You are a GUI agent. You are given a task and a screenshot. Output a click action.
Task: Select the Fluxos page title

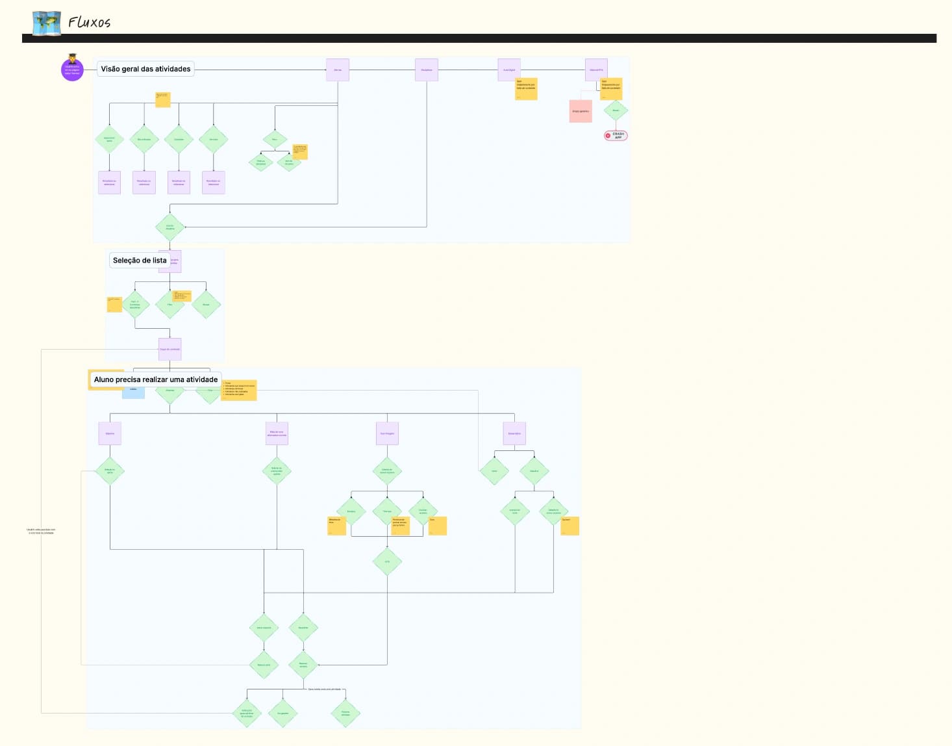90,23
